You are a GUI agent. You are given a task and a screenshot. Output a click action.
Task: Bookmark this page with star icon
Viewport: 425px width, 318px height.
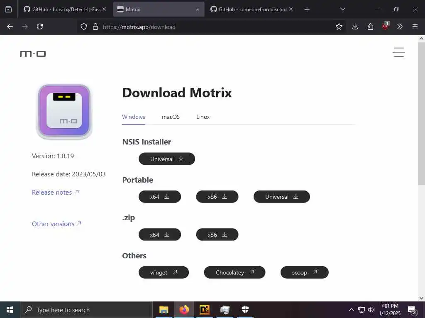[339, 26]
